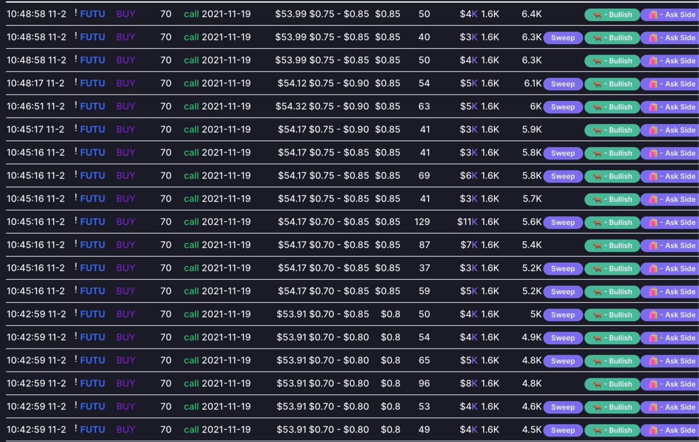Click the Ask Side tag in the 10:48:17 row
Viewport: 699px width, 442px height.
[x=669, y=84]
